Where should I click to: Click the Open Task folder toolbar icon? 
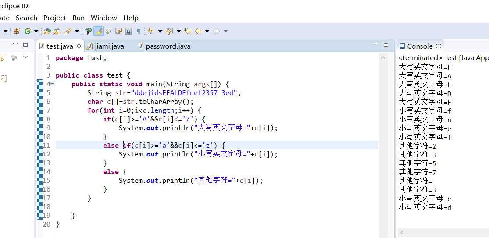[x=57, y=31]
